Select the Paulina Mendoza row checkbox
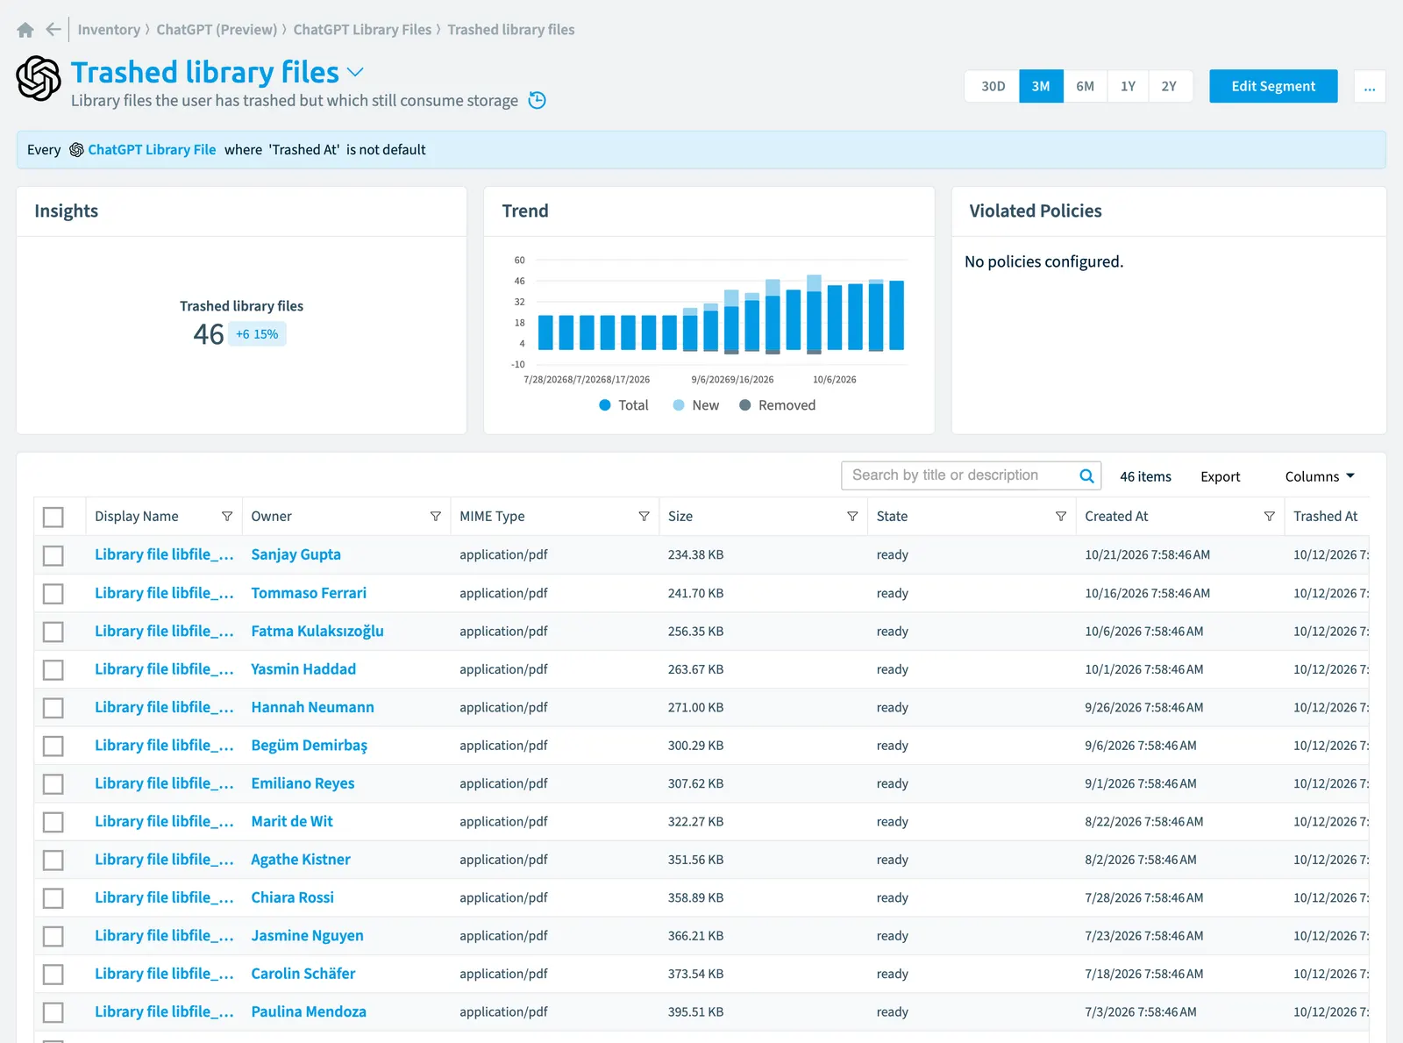The image size is (1403, 1043). [53, 1012]
